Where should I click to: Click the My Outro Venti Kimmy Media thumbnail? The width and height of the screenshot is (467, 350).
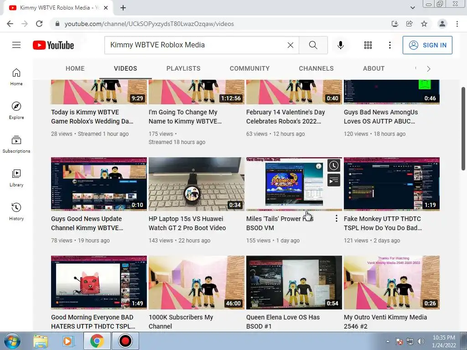pos(392,283)
